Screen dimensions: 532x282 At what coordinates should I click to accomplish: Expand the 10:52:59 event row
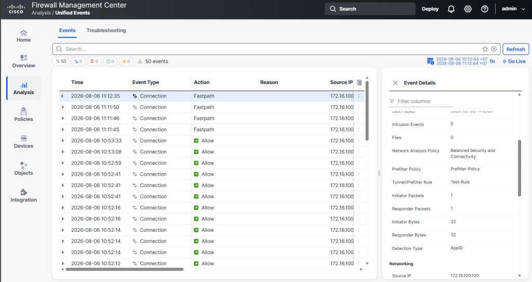tap(62, 163)
